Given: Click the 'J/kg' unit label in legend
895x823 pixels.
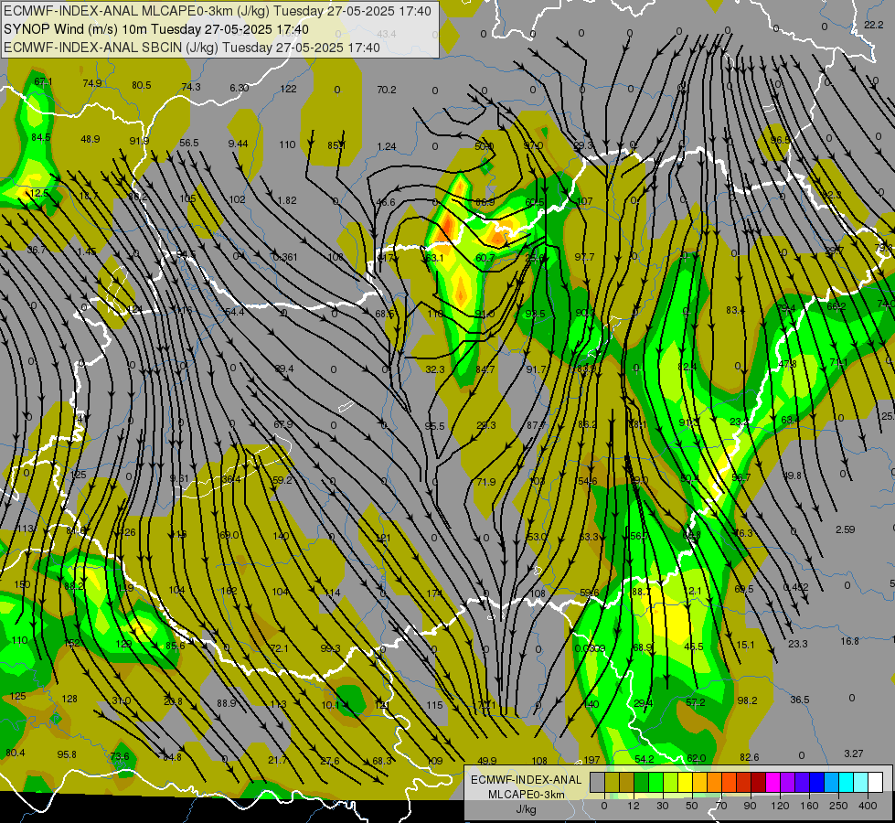Looking at the screenshot, I should [x=526, y=809].
